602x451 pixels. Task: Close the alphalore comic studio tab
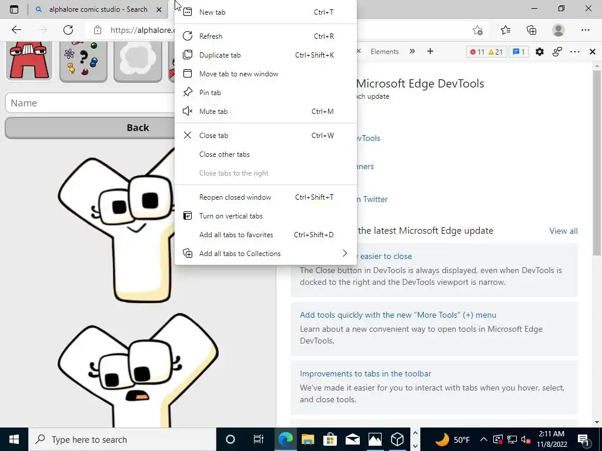(x=159, y=9)
